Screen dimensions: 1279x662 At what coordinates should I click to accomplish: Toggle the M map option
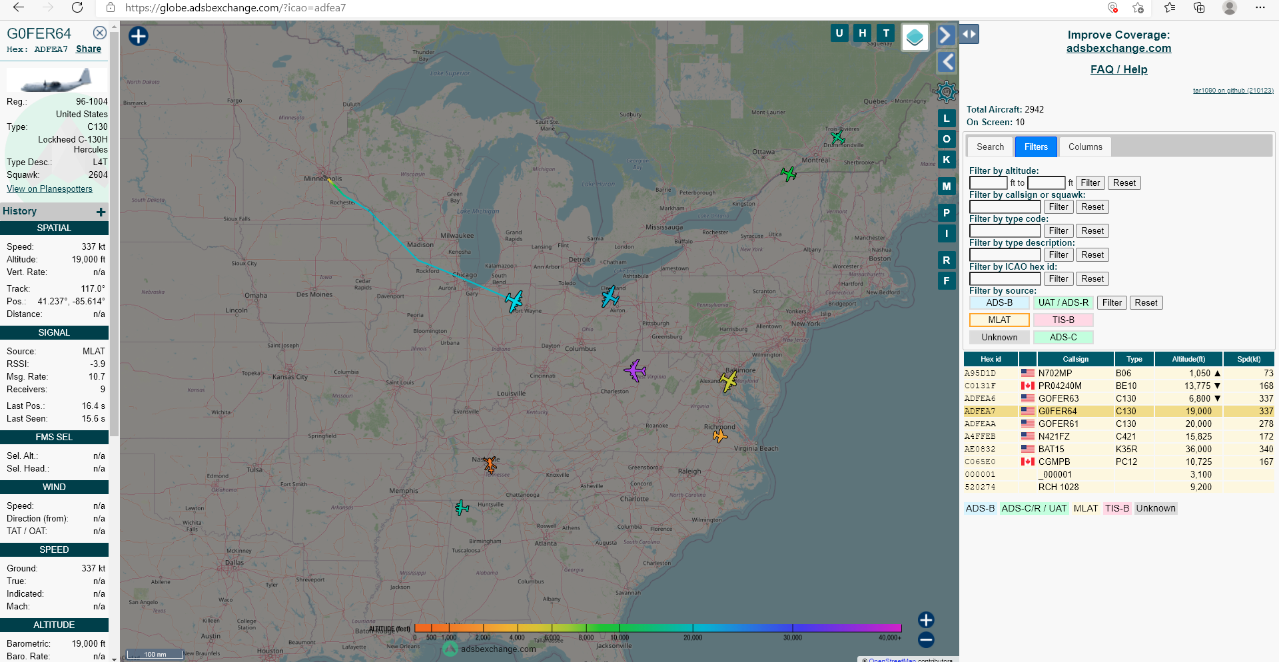pos(947,186)
